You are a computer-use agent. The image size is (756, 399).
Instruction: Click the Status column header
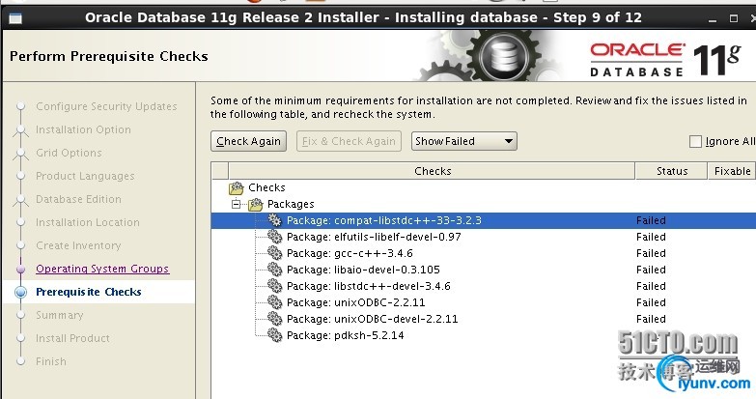click(672, 171)
